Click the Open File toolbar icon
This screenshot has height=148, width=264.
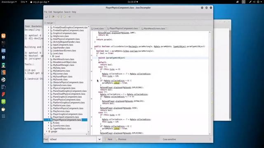pos(47,17)
